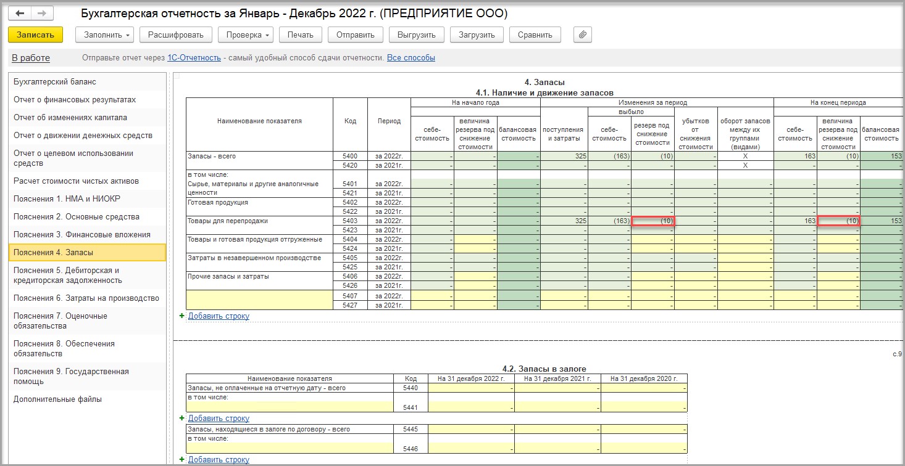Screen dimensions: 905x466
Task: Select Бухгалтерский баланс section
Action: coord(87,82)
